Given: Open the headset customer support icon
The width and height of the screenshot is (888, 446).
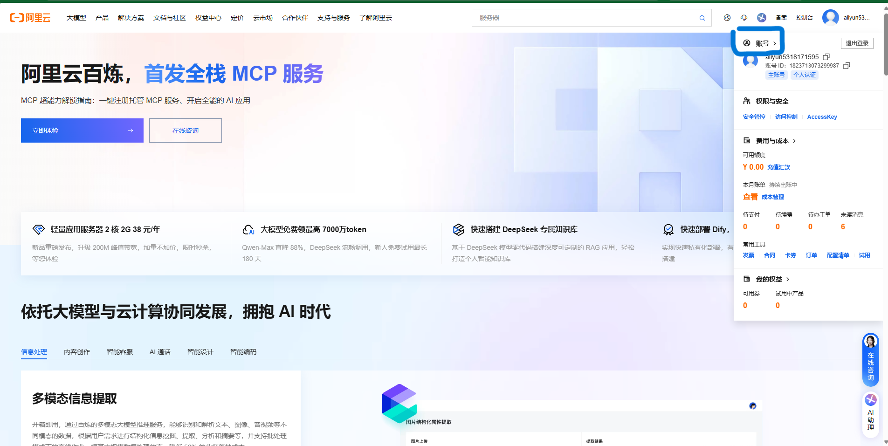Looking at the screenshot, I should tap(744, 18).
